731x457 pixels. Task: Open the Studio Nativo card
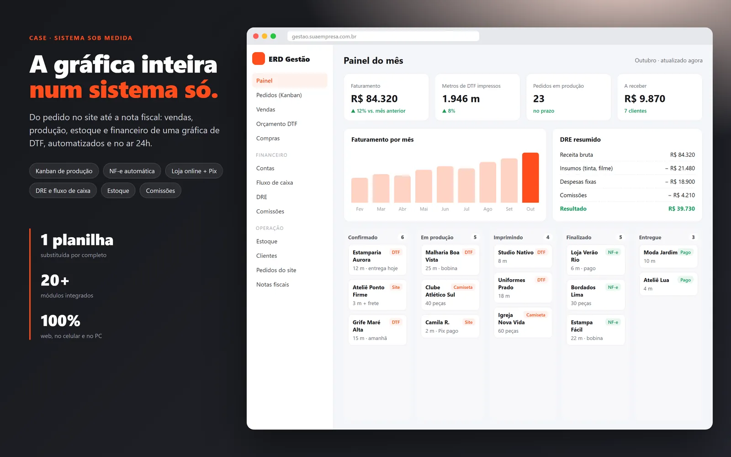point(523,256)
